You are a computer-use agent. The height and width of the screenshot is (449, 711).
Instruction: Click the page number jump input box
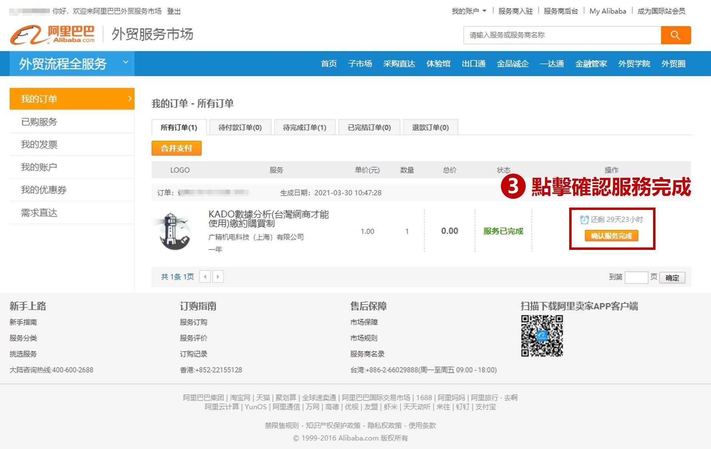point(636,277)
